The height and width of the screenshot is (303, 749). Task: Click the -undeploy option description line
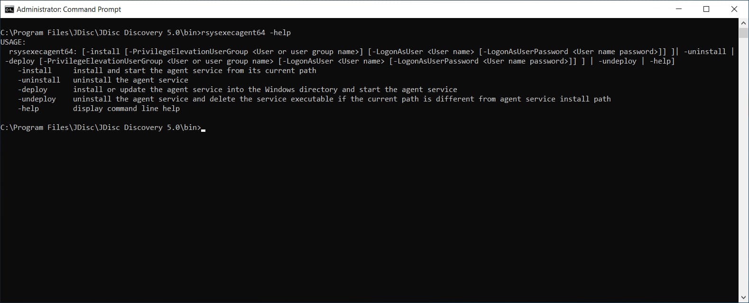coord(342,99)
